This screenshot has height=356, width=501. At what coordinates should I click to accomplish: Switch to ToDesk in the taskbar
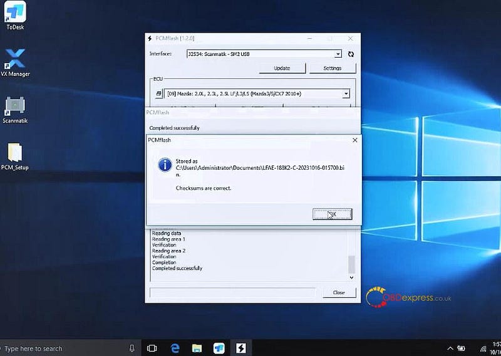point(219,348)
